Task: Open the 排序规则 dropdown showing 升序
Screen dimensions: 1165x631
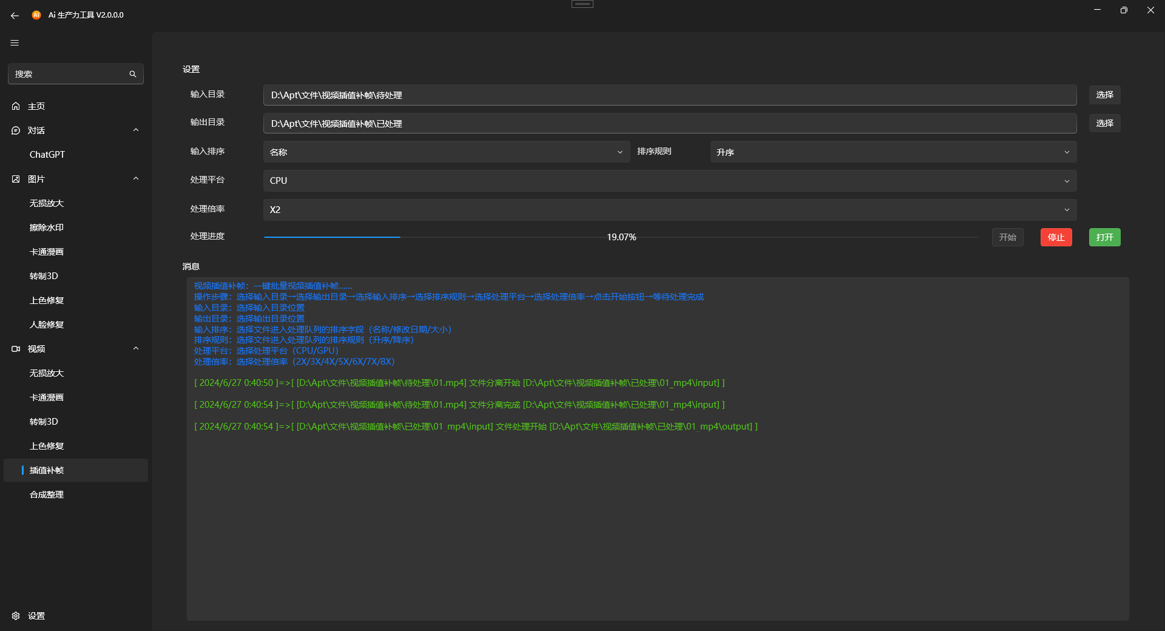Action: coord(893,152)
